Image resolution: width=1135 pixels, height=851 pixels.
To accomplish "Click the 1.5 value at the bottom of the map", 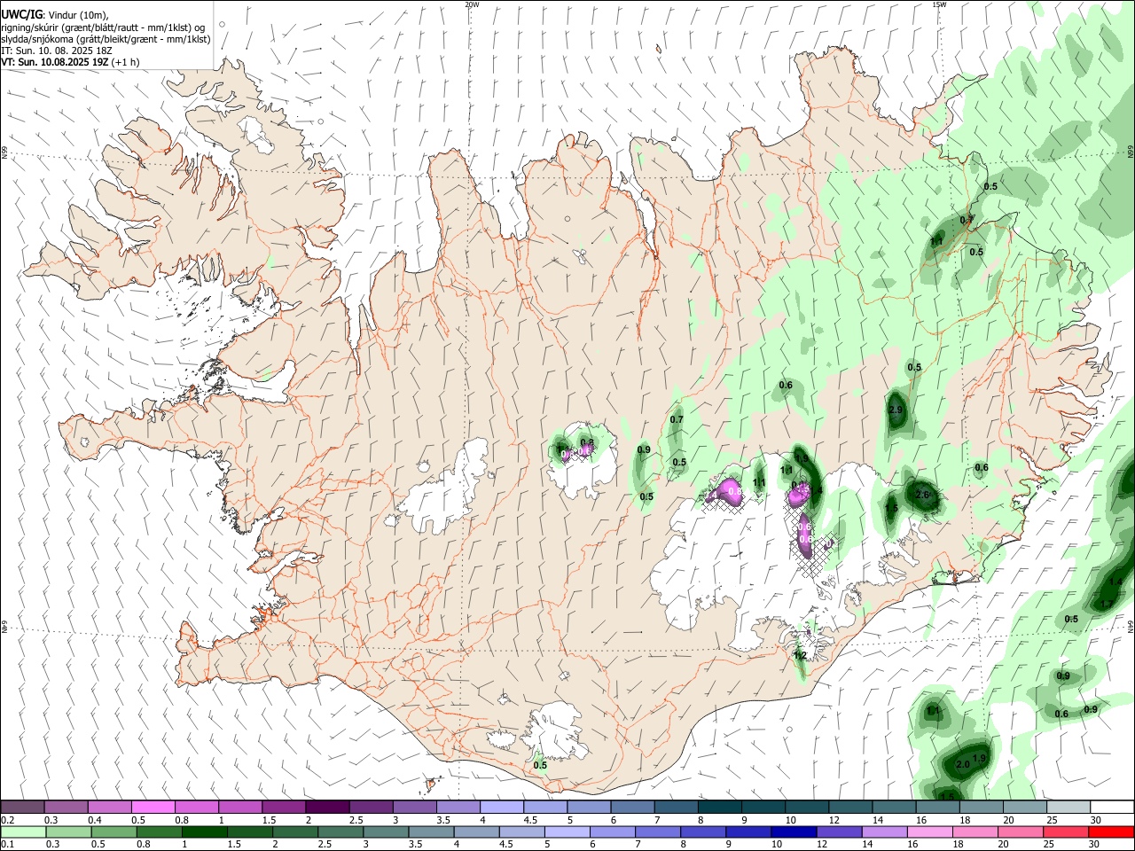I will coord(947,797).
